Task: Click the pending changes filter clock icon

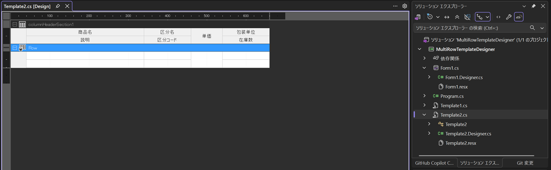Action: coord(430,17)
